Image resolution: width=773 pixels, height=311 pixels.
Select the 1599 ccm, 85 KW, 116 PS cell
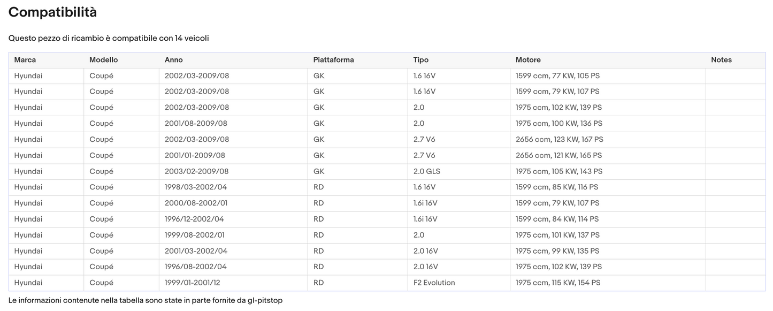557,187
